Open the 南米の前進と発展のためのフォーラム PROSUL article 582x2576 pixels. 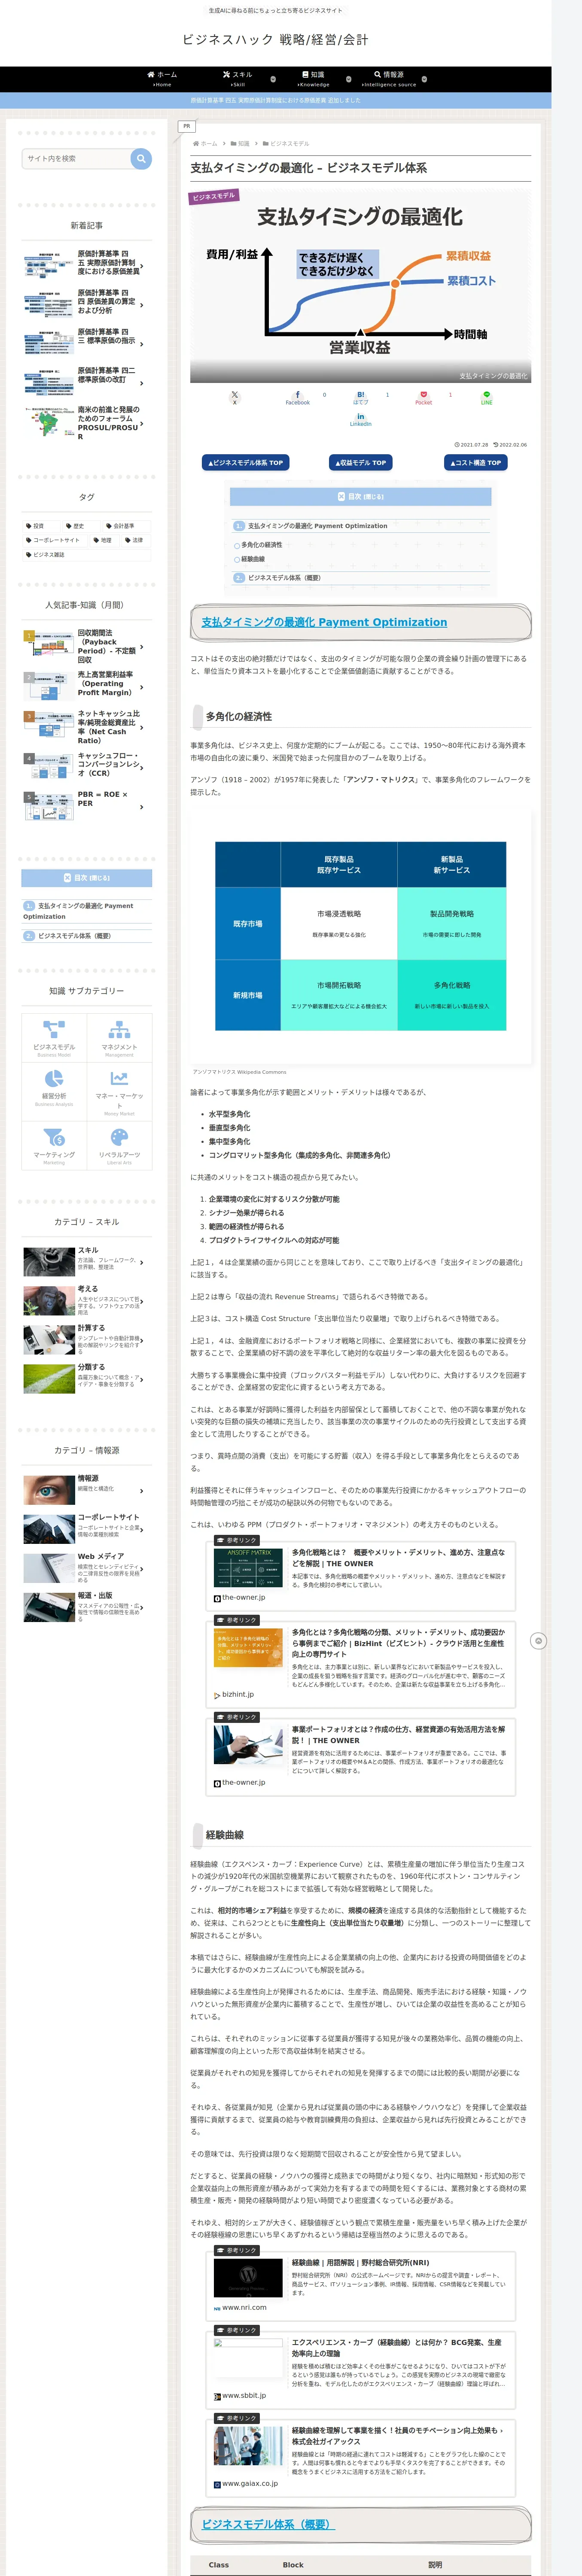[87, 423]
